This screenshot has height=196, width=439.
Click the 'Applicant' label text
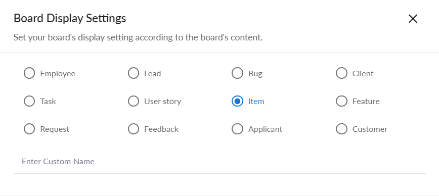[x=265, y=129]
